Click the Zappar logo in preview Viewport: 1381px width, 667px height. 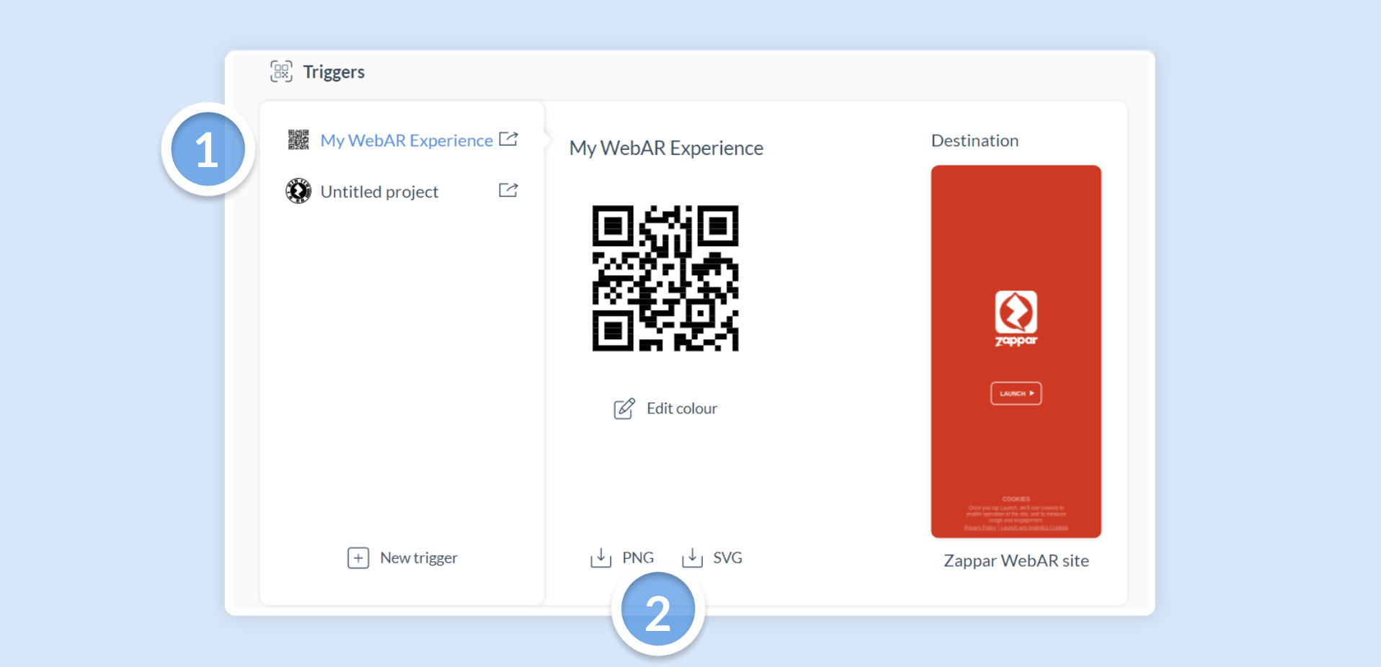click(1016, 318)
